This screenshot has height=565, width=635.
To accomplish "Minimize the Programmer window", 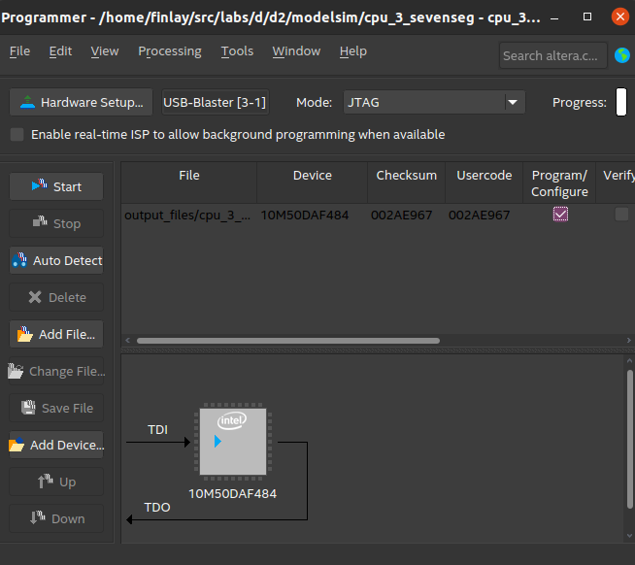I will pyautogui.click(x=554, y=17).
